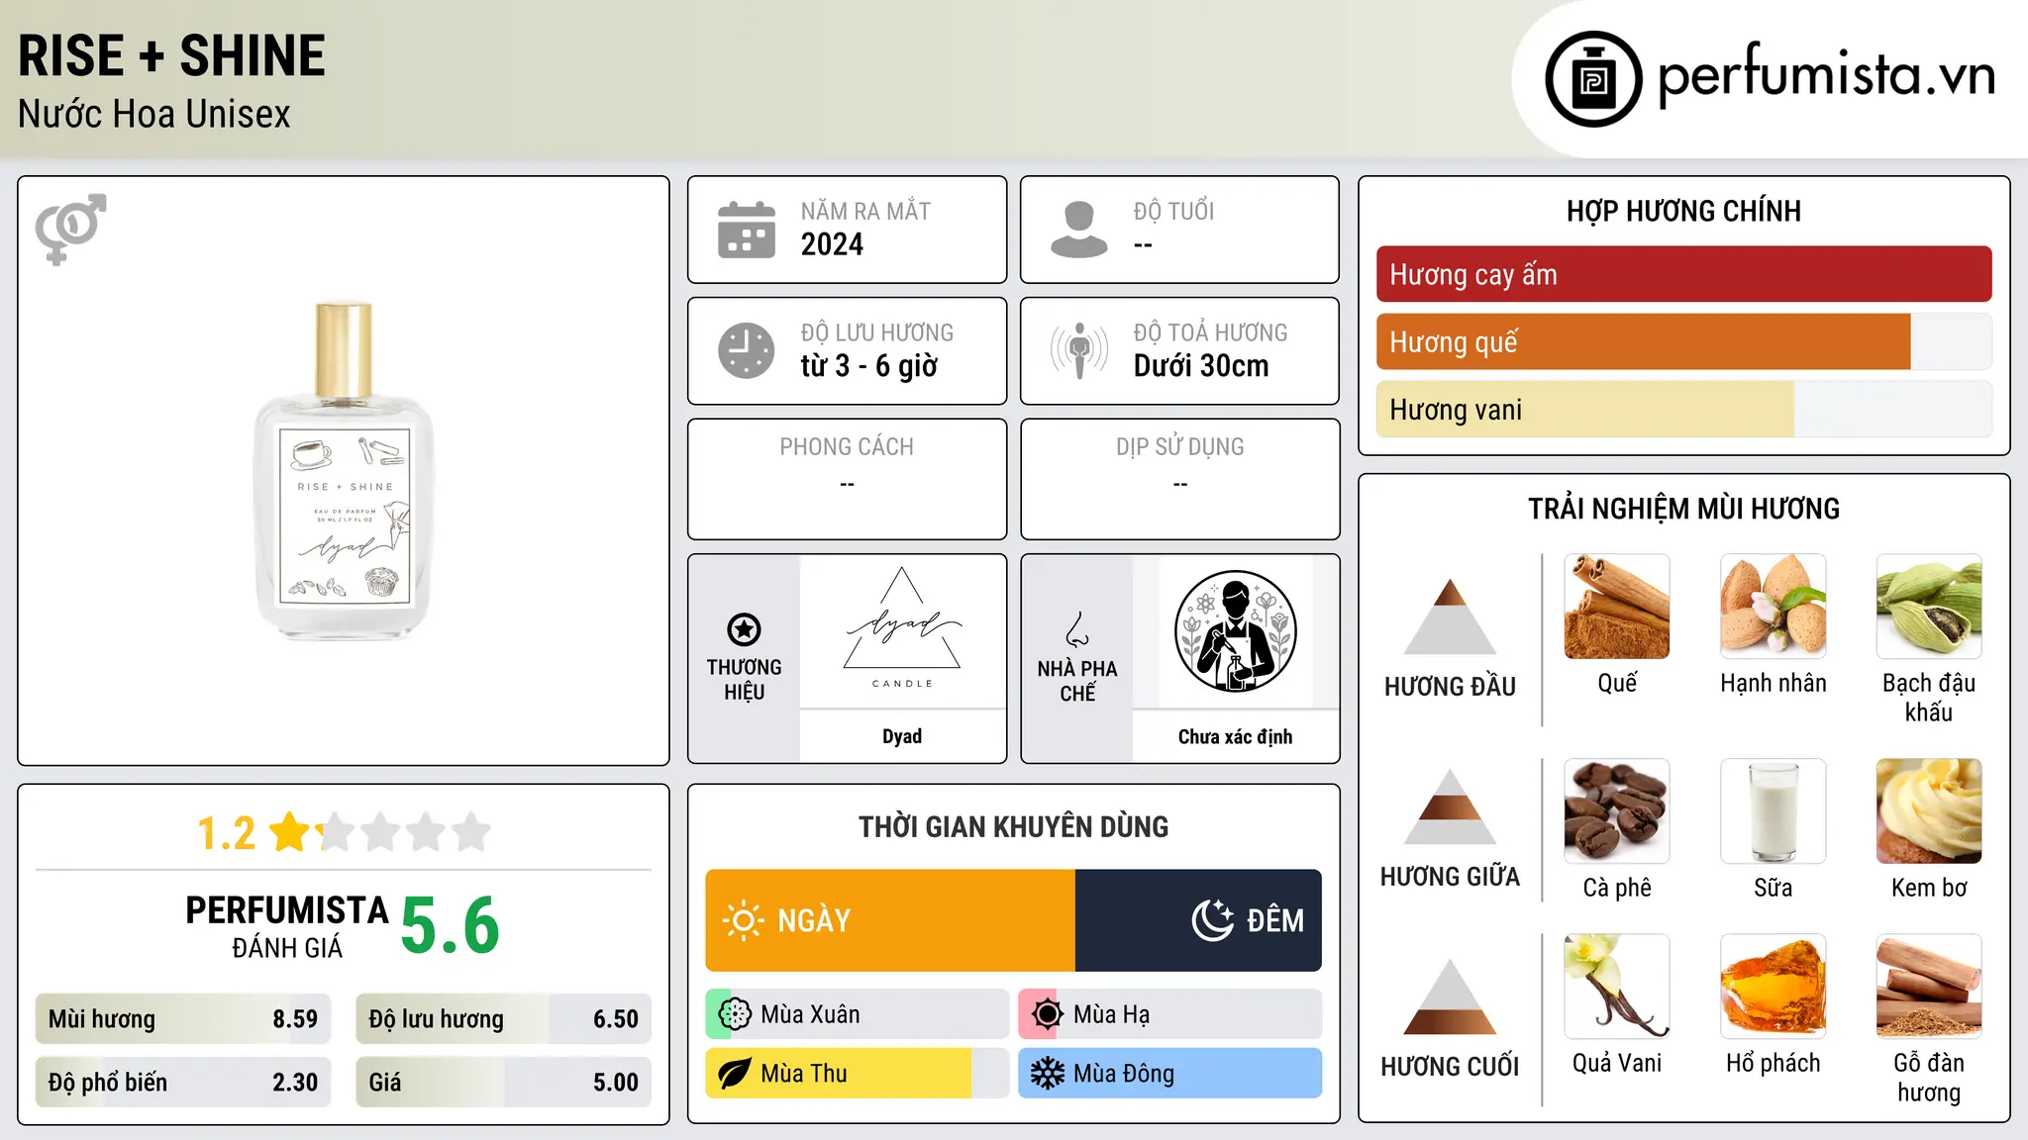Screen dimensions: 2028x1140
Task: Select the Bạch đậu khấu cardamom image
Action: (x=1929, y=607)
